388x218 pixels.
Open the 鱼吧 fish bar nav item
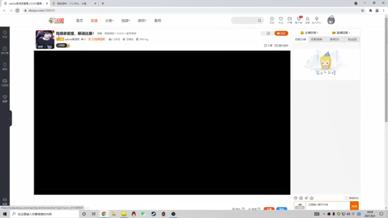coord(158,20)
